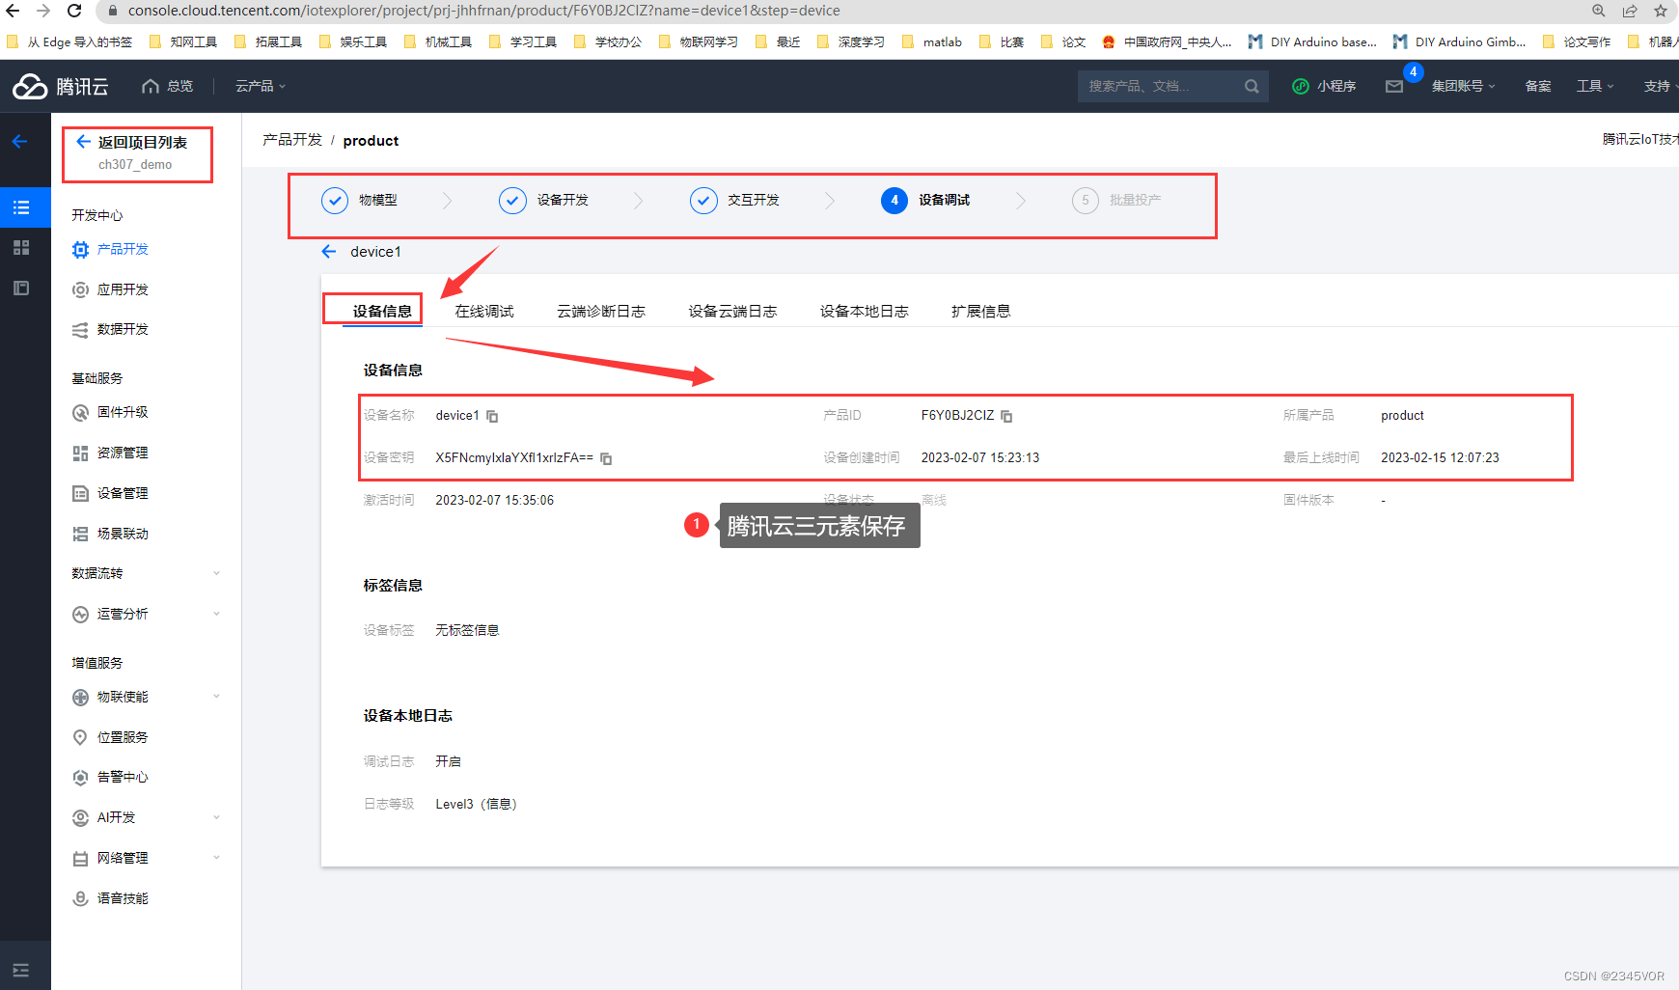This screenshot has width=1679, height=990.
Task: Copy the device secret key
Action: (x=606, y=458)
